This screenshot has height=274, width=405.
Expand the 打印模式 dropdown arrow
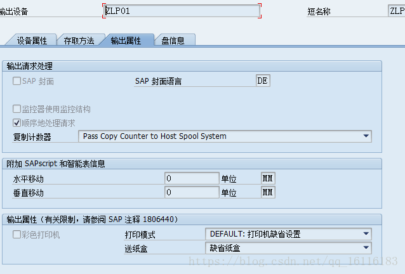coord(366,234)
